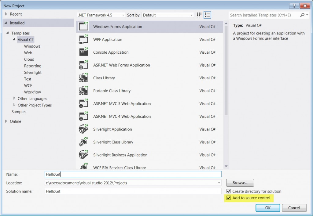Uncheck Add to source control

tap(229, 198)
